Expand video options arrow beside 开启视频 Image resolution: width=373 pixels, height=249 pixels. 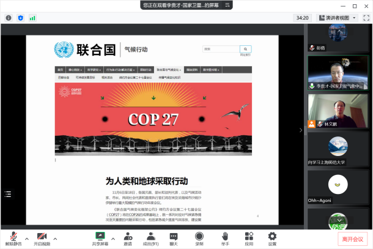[55, 239]
